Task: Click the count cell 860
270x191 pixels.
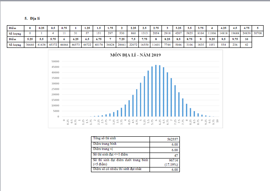Action: point(133,33)
